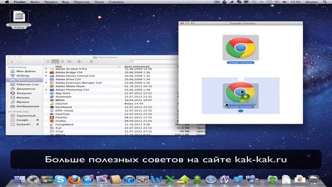
Task: Open Safari compass icon in dock
Action: (x=211, y=179)
